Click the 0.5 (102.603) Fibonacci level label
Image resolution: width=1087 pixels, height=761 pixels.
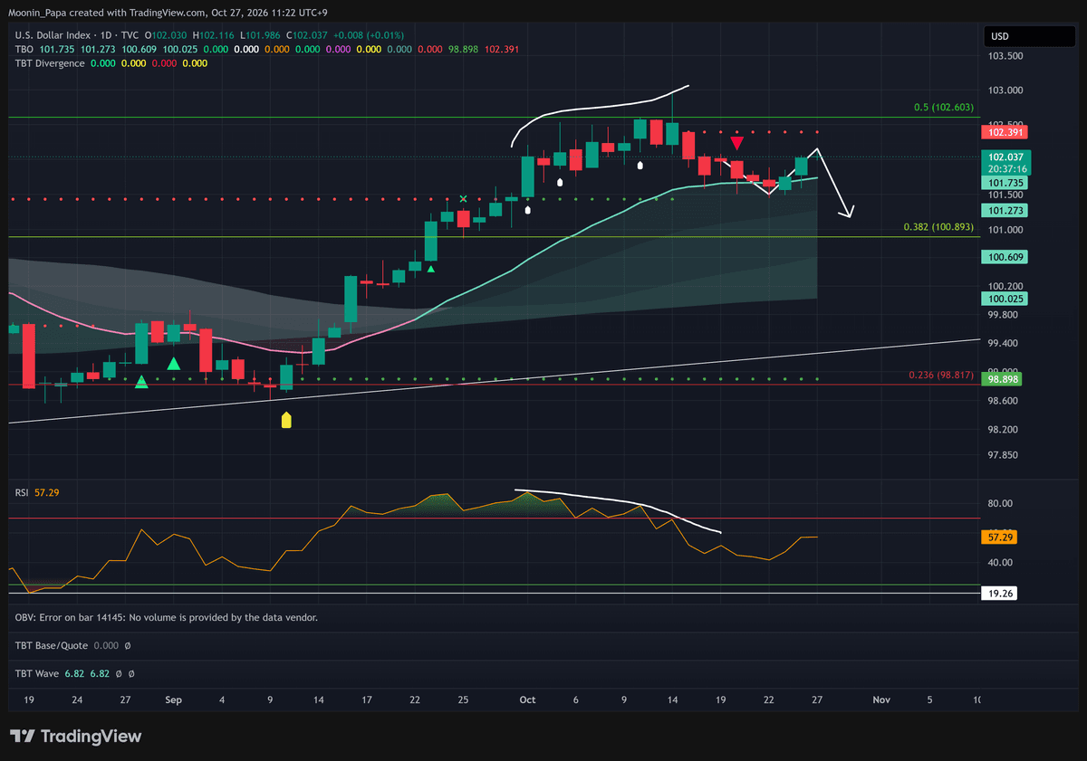coord(942,108)
